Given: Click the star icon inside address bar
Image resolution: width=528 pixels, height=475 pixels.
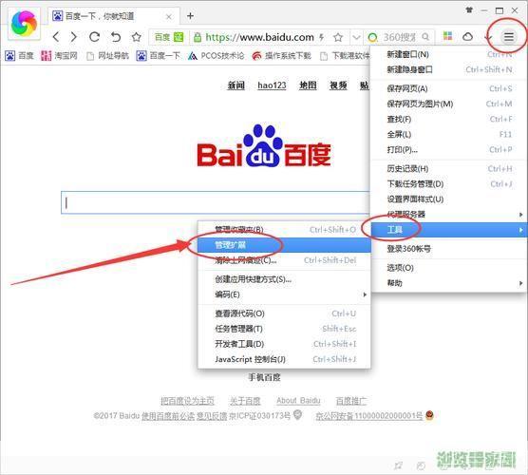Looking at the screenshot, I should pos(338,37).
